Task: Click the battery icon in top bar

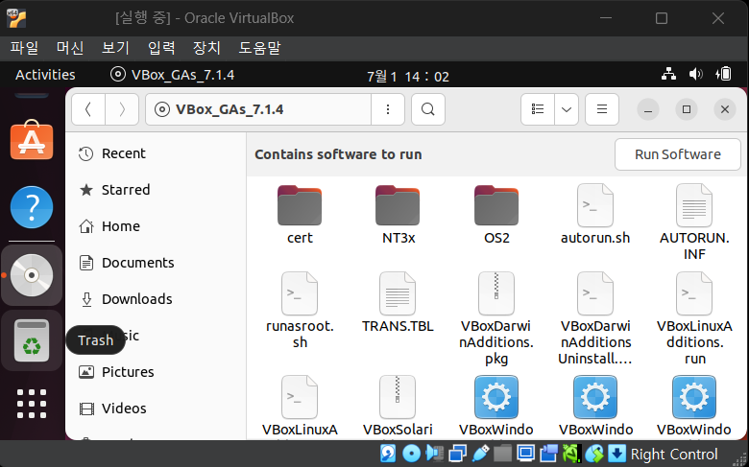Action: (x=723, y=74)
